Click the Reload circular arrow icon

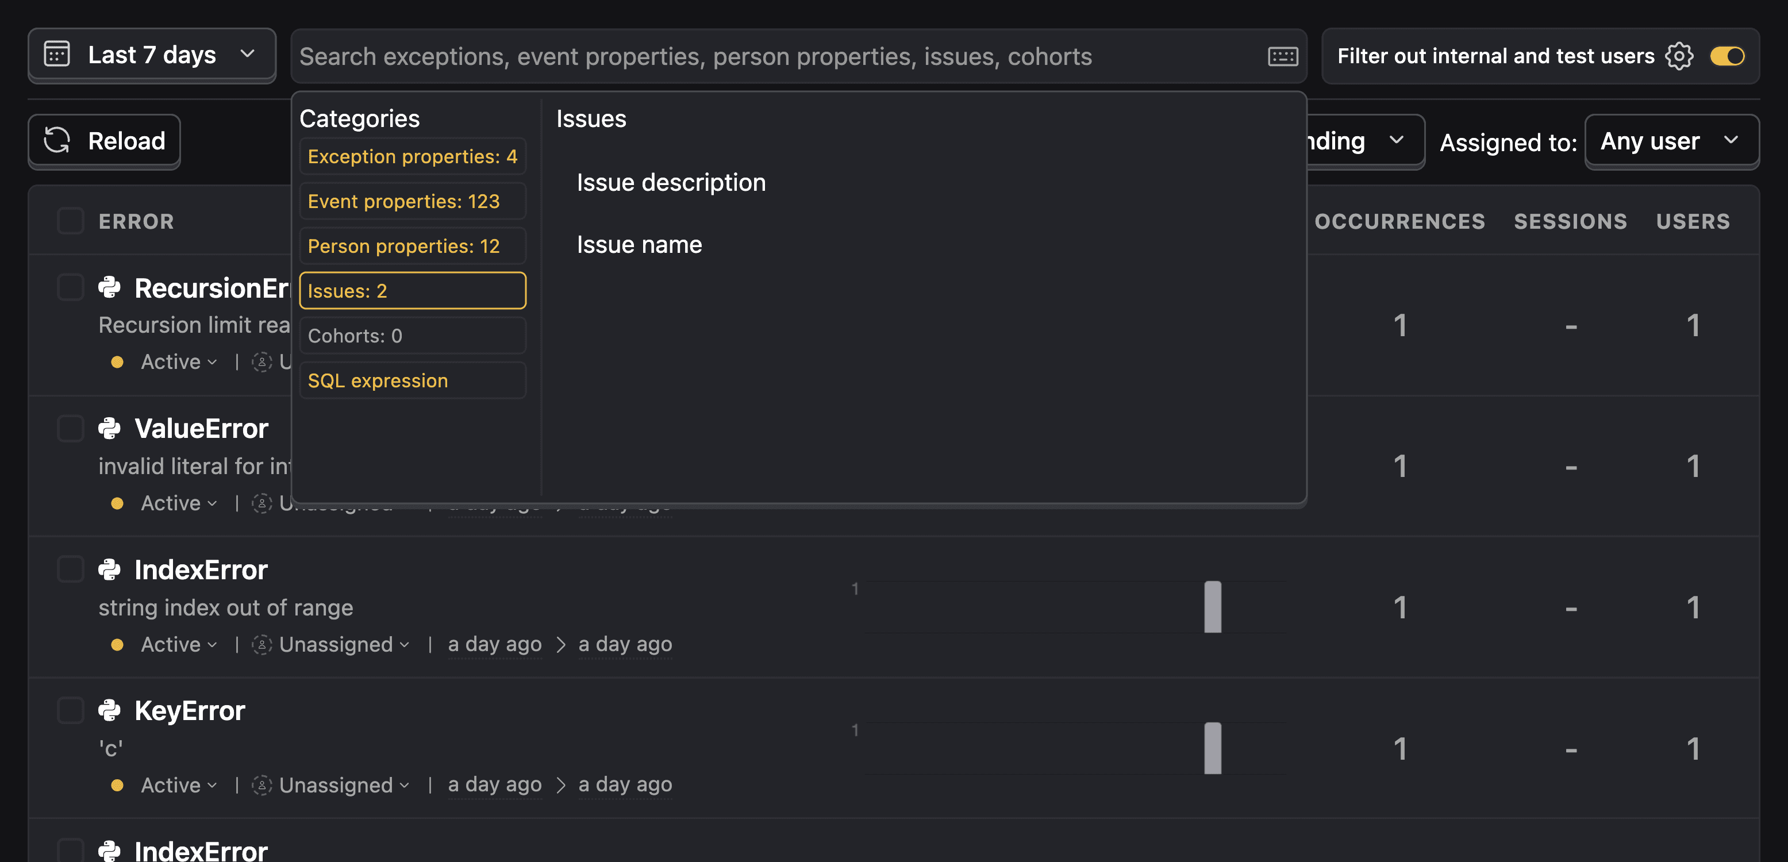pyautogui.click(x=57, y=140)
